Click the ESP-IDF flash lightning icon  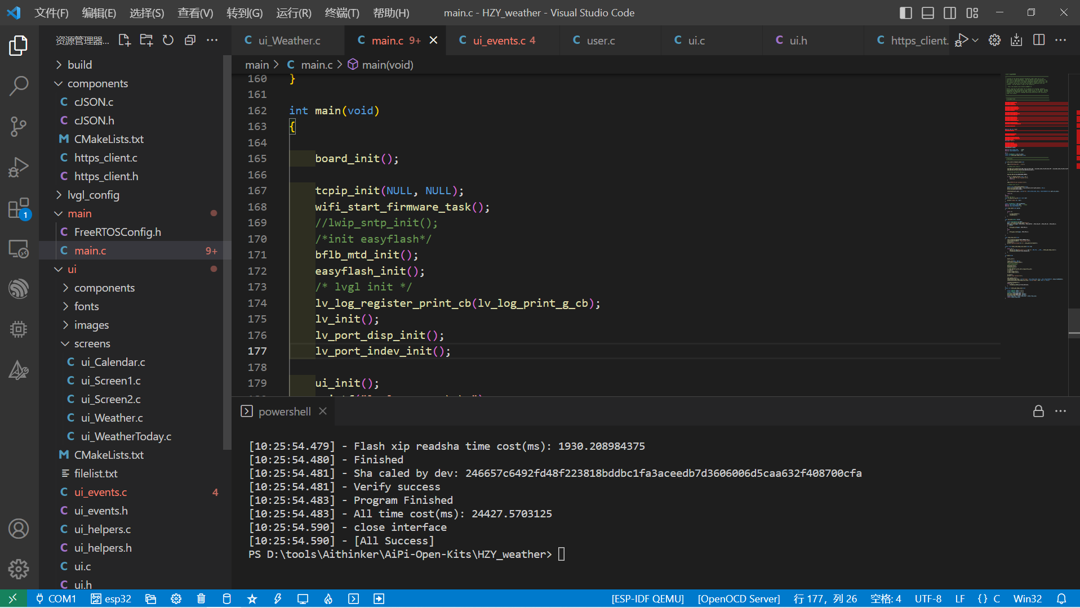point(278,599)
